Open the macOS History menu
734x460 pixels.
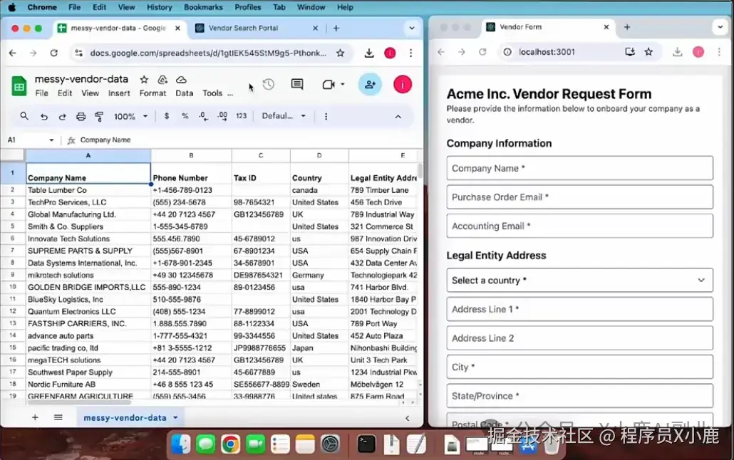(x=159, y=7)
